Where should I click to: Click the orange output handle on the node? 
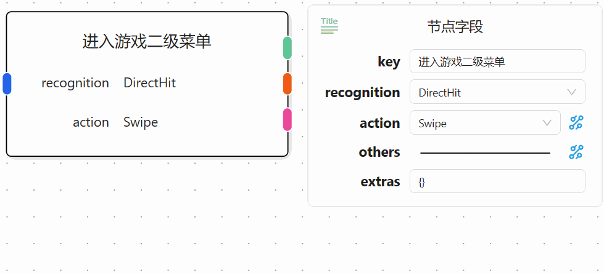(x=288, y=84)
